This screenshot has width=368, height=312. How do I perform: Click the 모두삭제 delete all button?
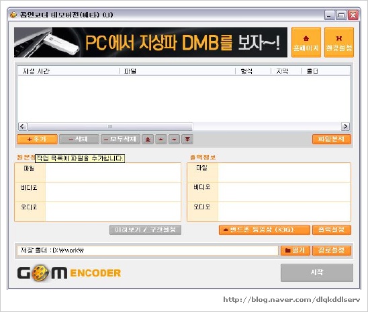click(120, 140)
